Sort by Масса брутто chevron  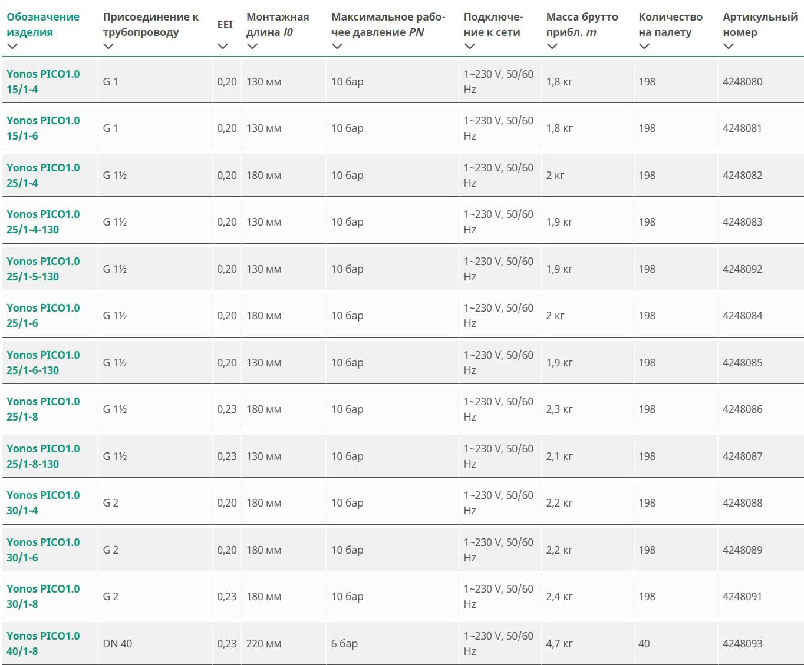click(x=552, y=46)
